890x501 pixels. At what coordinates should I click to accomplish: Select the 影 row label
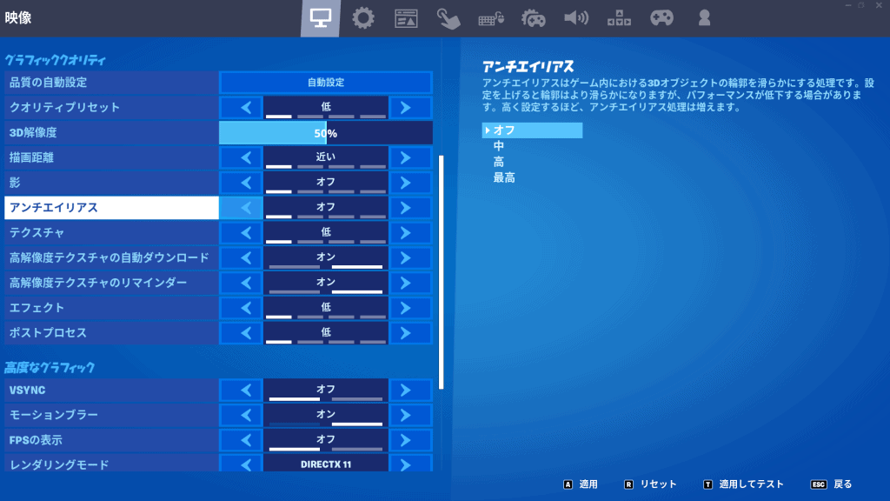tap(112, 183)
